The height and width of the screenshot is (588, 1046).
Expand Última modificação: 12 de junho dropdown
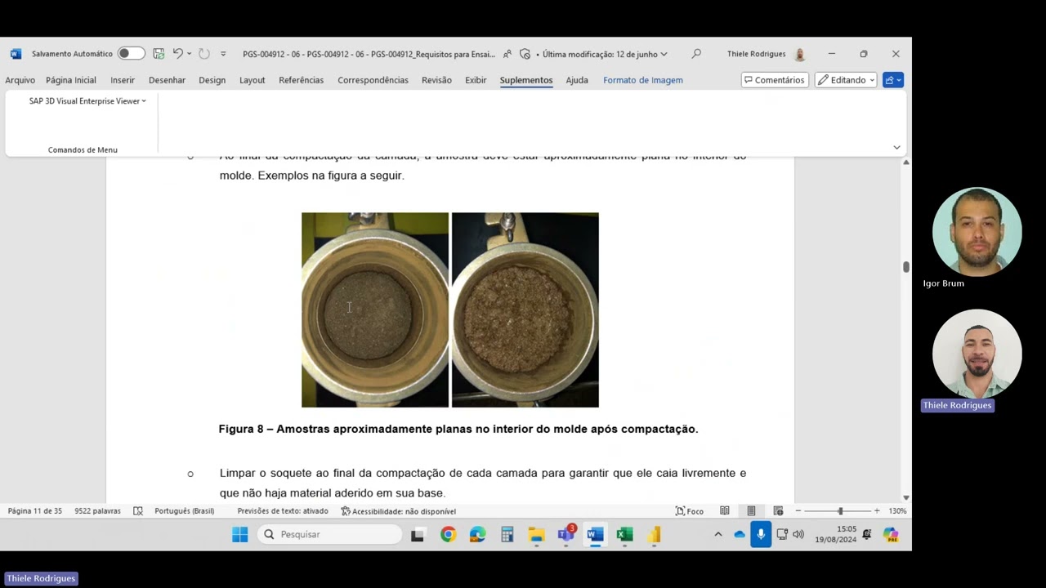(x=605, y=54)
